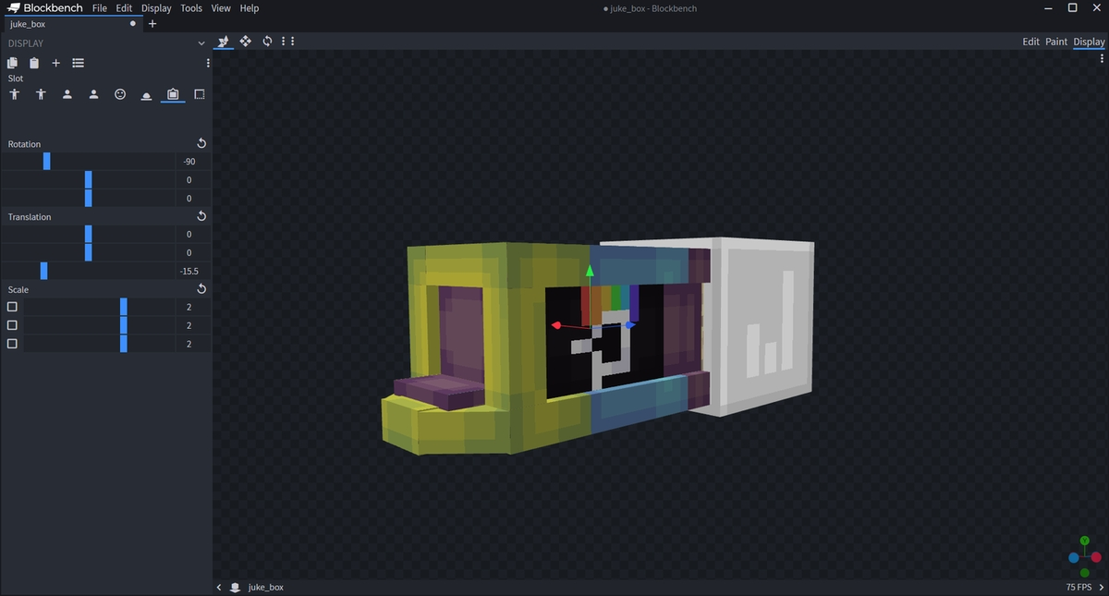Image resolution: width=1109 pixels, height=596 pixels.
Task: Click the first Rotation slider handle
Action: pos(47,162)
